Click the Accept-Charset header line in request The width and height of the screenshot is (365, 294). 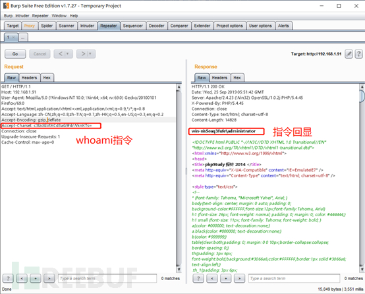[x=47, y=125]
